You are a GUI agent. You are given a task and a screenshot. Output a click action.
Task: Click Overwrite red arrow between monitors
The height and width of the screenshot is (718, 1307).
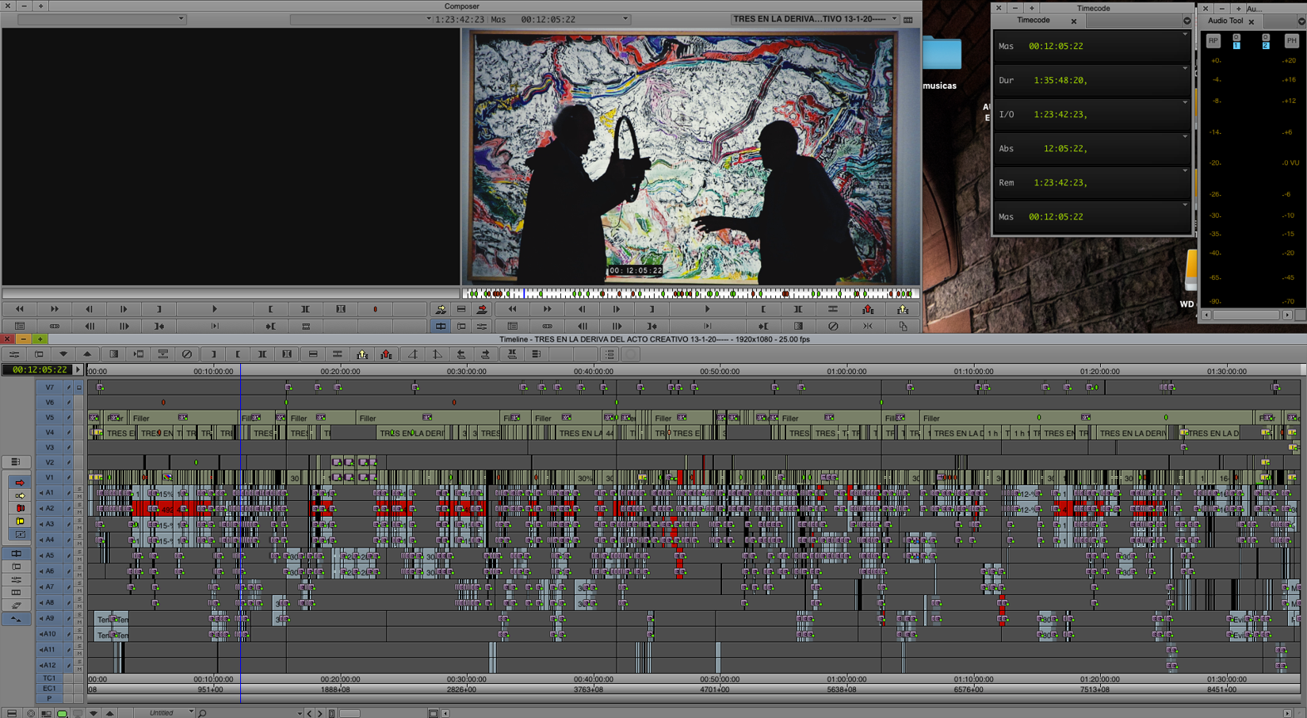tap(482, 309)
